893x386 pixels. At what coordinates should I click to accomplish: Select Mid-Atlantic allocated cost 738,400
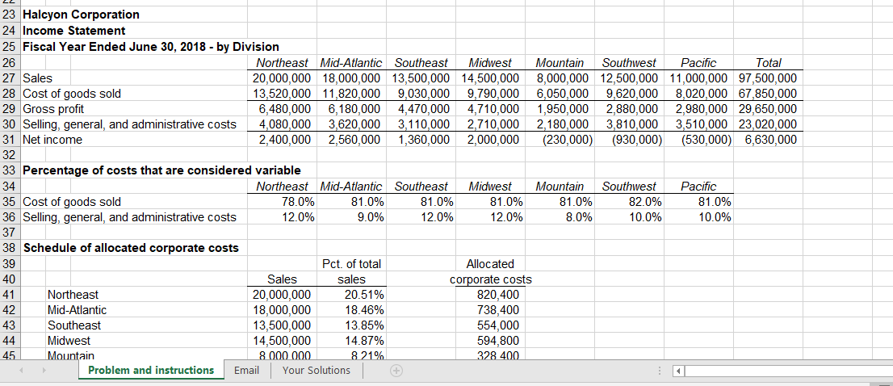pos(490,310)
